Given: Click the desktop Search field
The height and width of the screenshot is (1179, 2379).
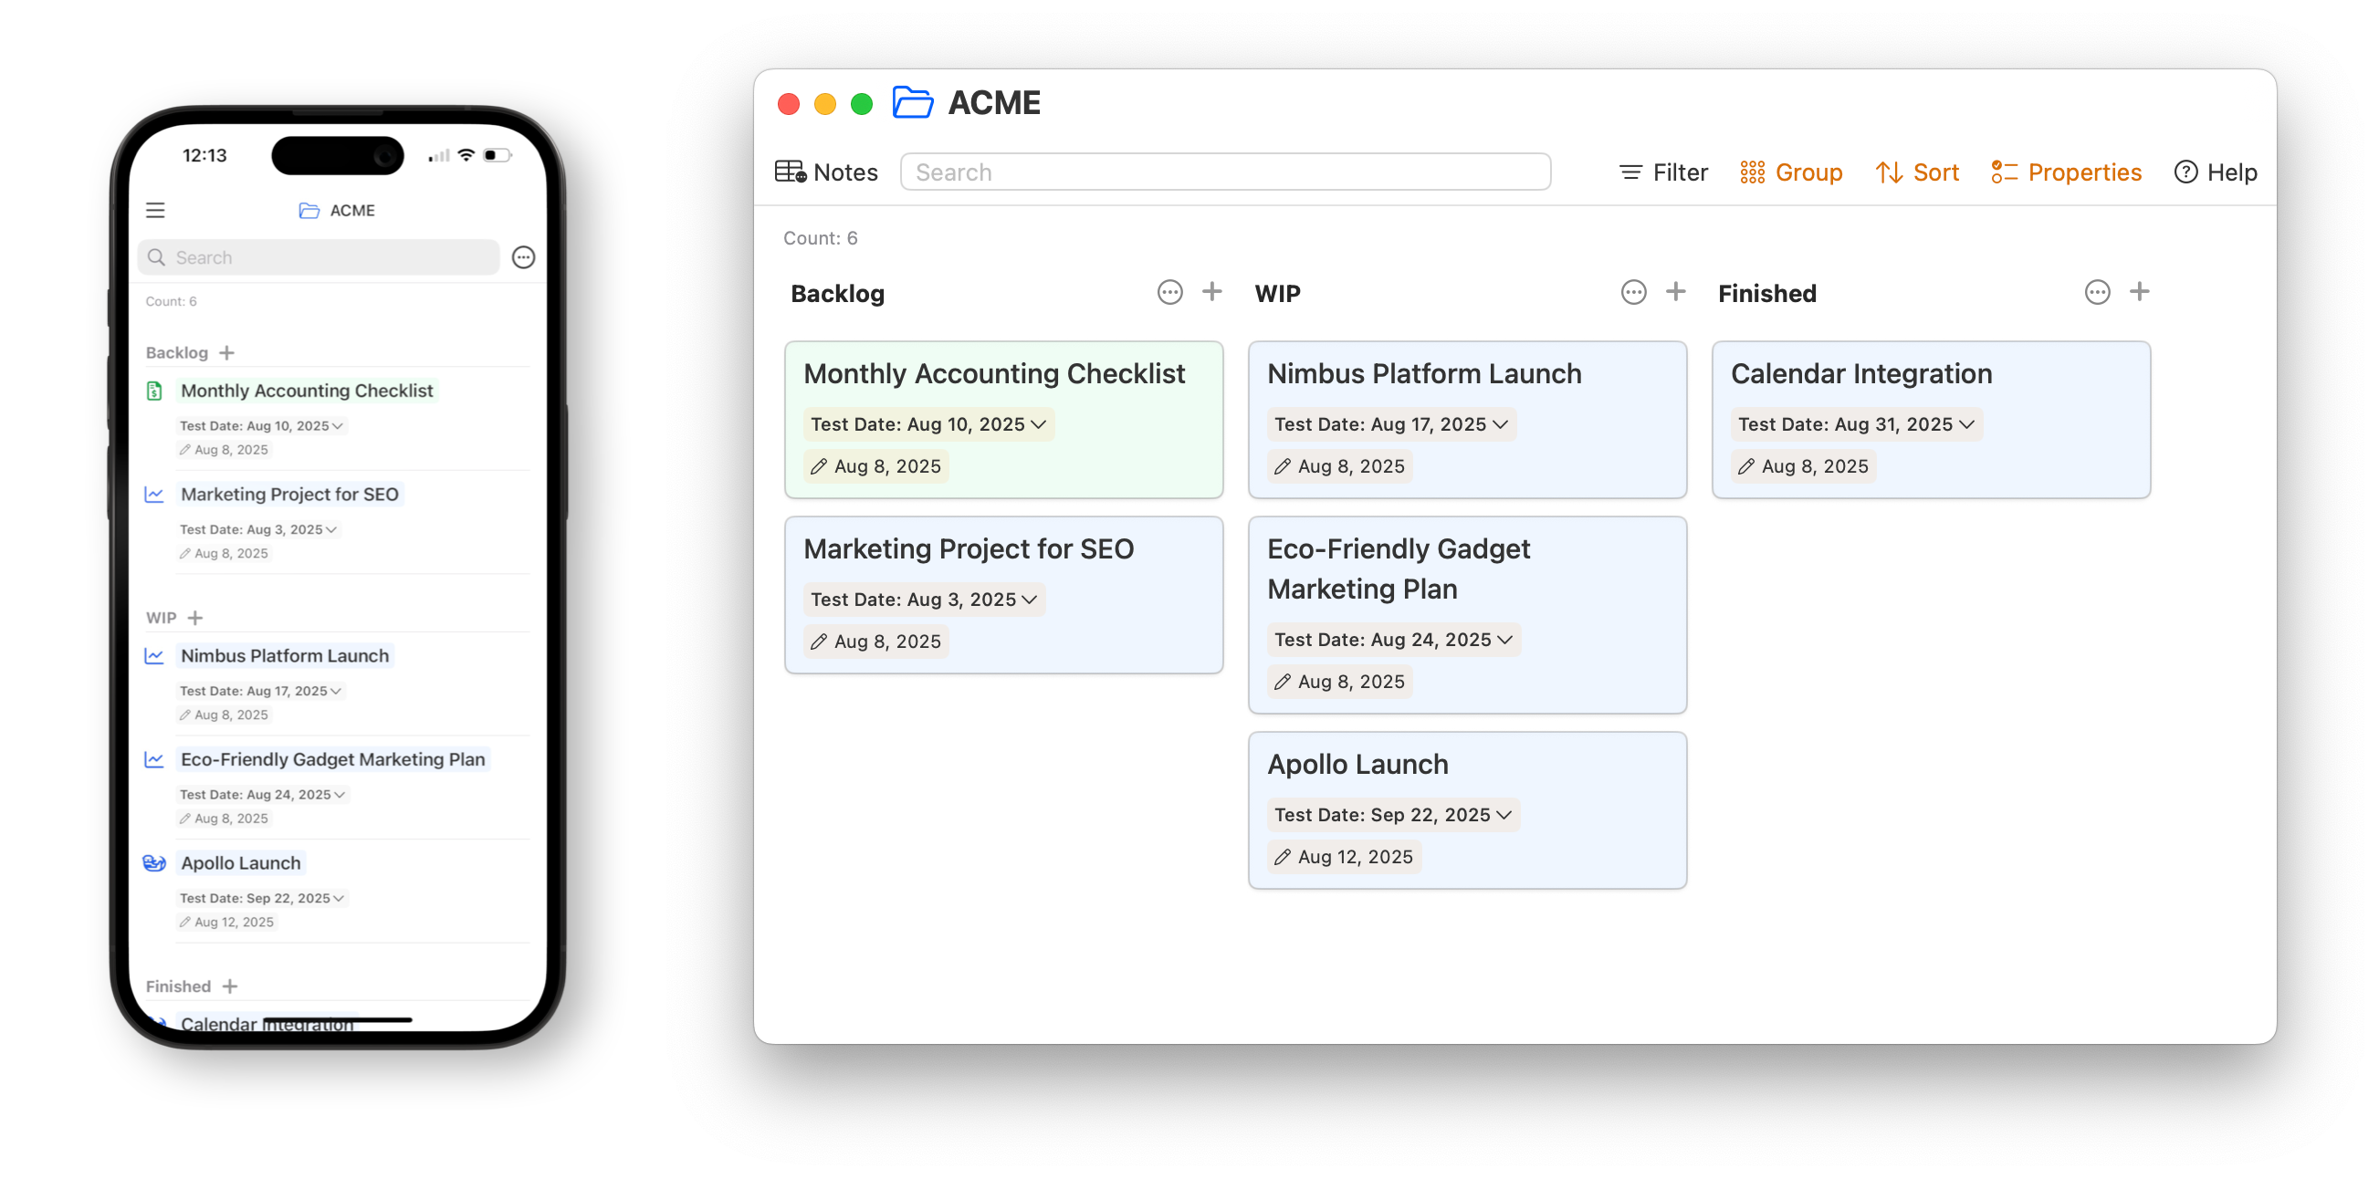Looking at the screenshot, I should coord(1224,172).
